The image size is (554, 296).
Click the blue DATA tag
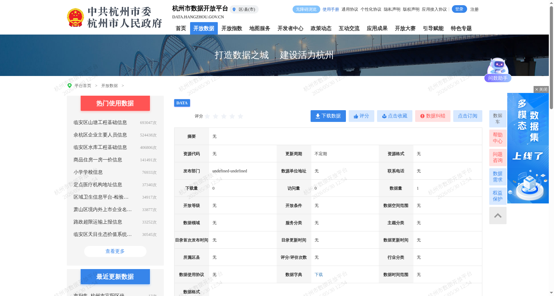(x=182, y=103)
